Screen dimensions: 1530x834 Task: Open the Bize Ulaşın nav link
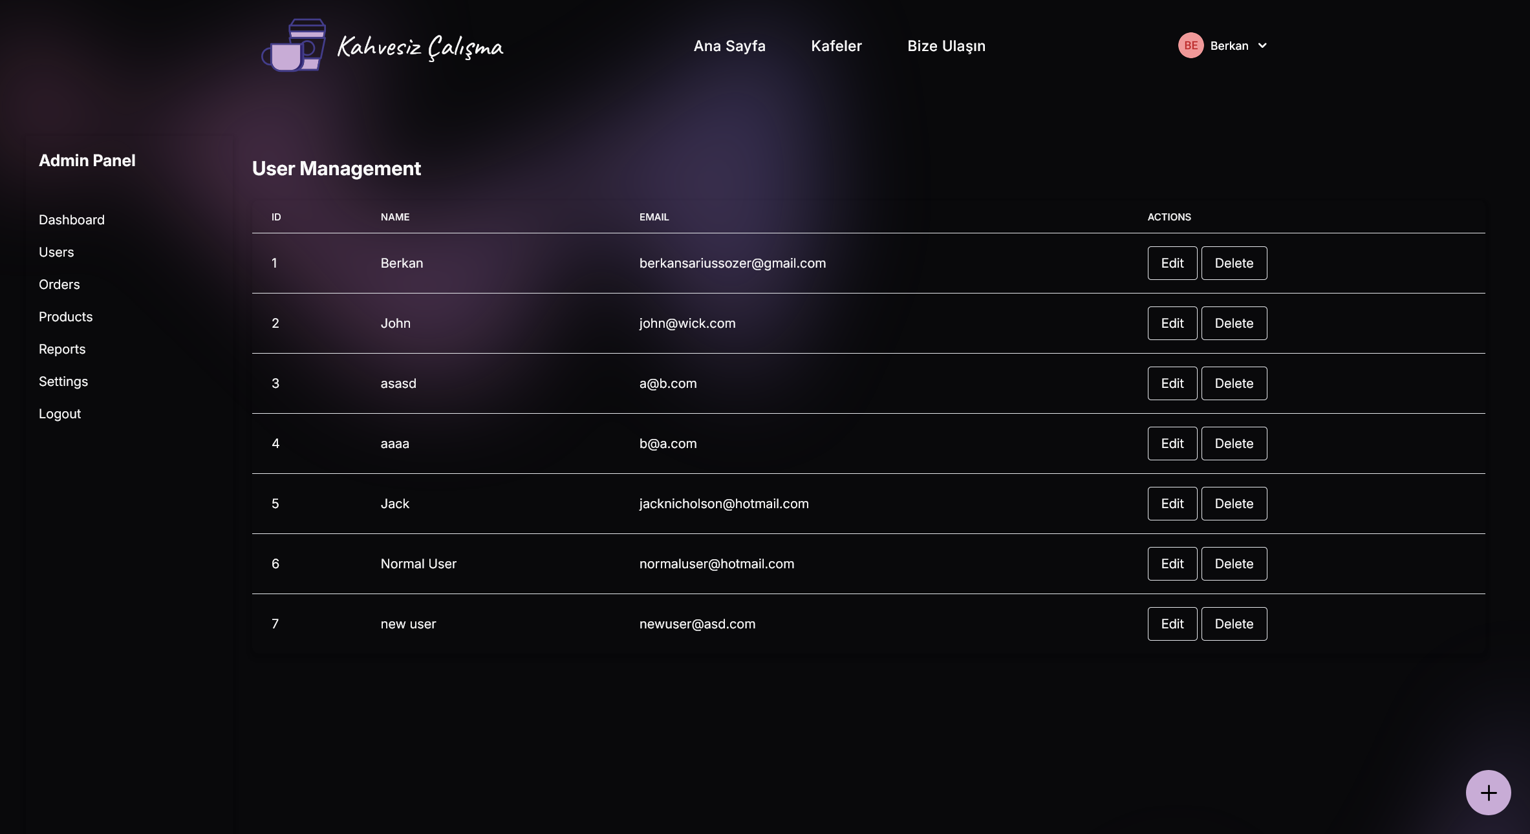click(946, 46)
